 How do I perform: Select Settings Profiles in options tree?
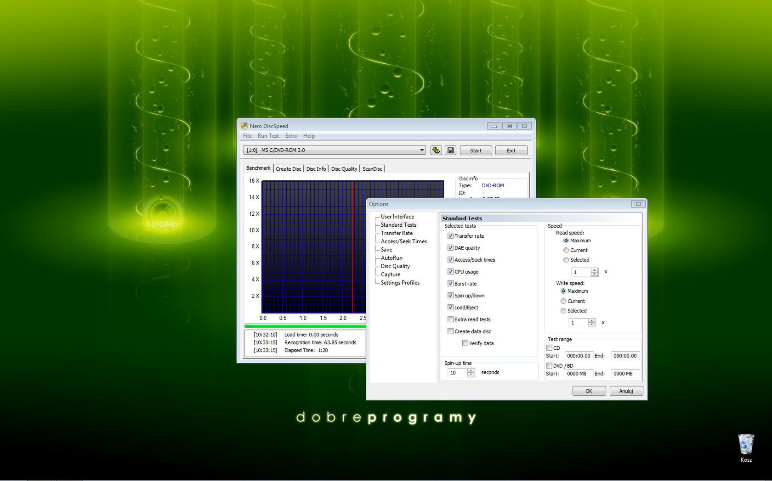(x=400, y=283)
